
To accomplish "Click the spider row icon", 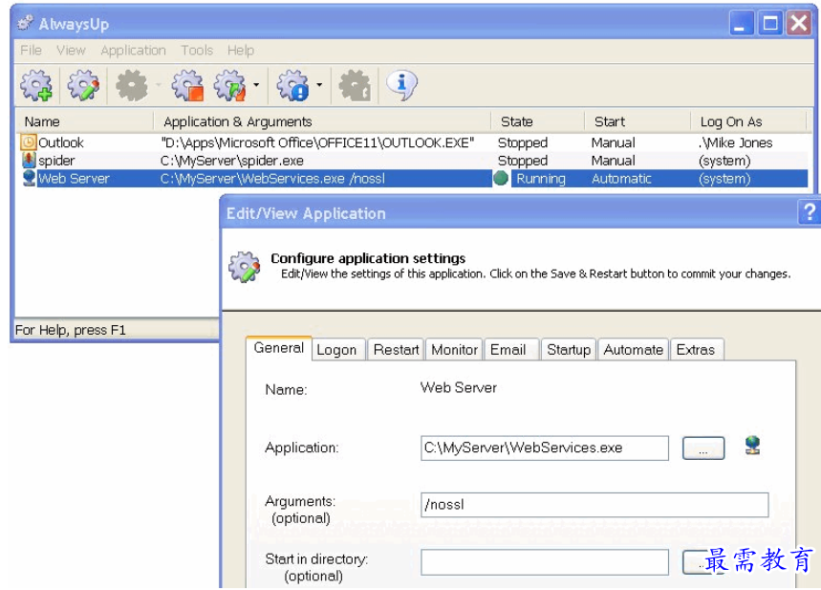I will click(x=29, y=160).
